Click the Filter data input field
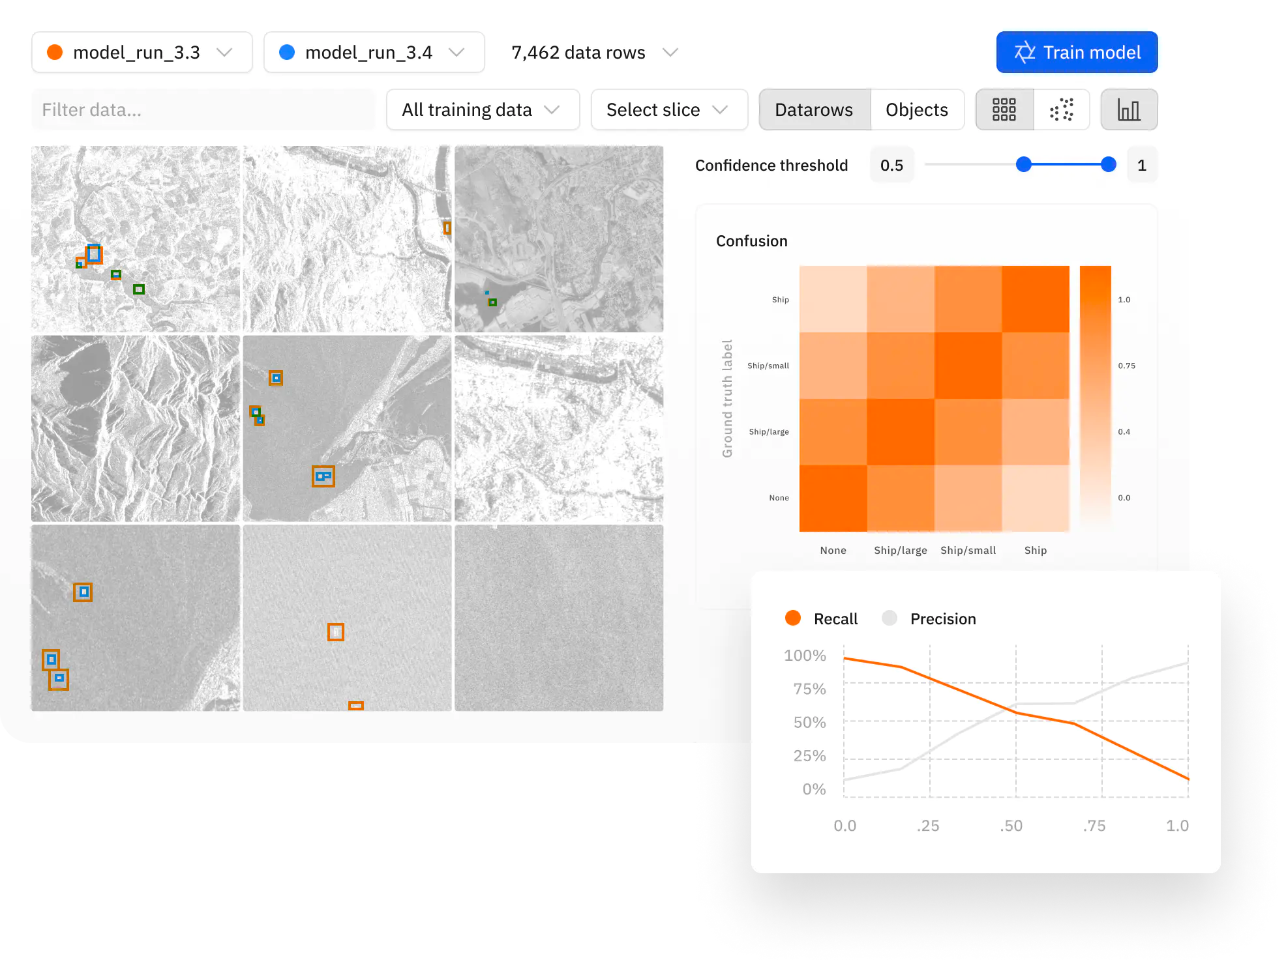This screenshot has height=971, width=1286. point(203,109)
